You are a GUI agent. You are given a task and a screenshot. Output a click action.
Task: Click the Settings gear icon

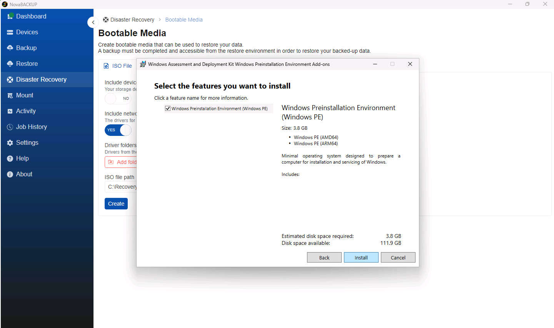10,143
